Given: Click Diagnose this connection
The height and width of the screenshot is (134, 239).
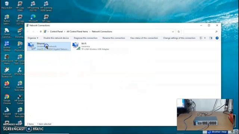Looking at the screenshot, I should [86, 38].
